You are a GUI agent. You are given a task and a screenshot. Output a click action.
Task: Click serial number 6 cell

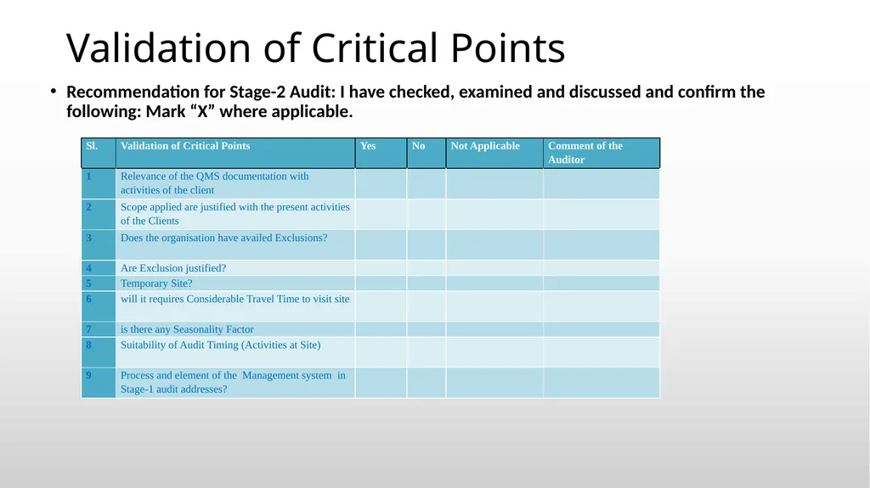tap(99, 306)
